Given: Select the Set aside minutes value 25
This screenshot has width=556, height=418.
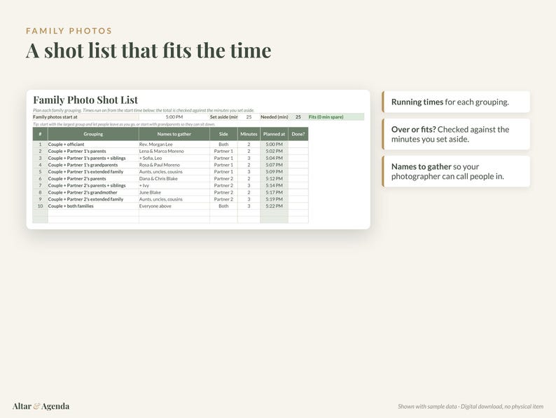Looking at the screenshot, I should pyautogui.click(x=249, y=117).
